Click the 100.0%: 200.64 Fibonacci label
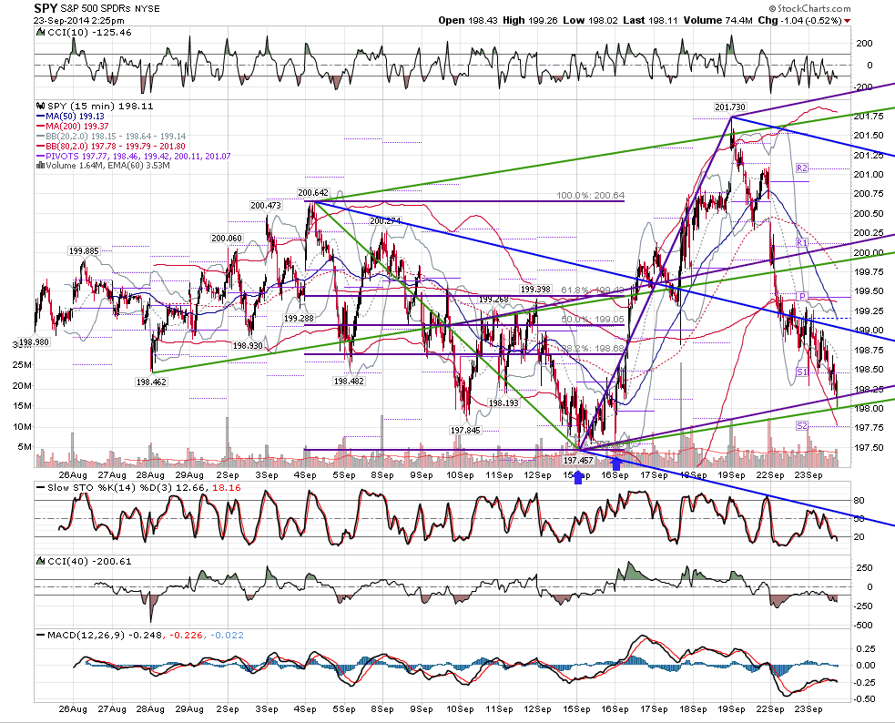 (591, 196)
